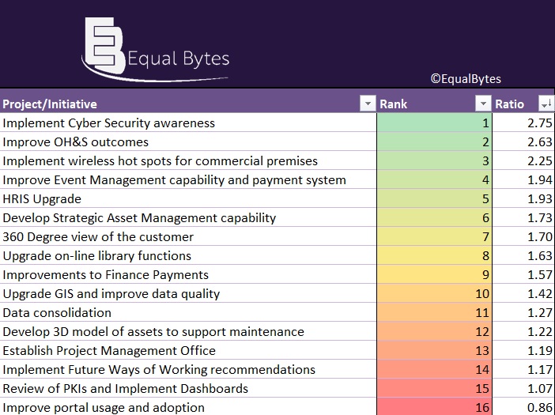Open the Rank column filter dropdown
Viewport: 555px width, 415px height.
[484, 104]
